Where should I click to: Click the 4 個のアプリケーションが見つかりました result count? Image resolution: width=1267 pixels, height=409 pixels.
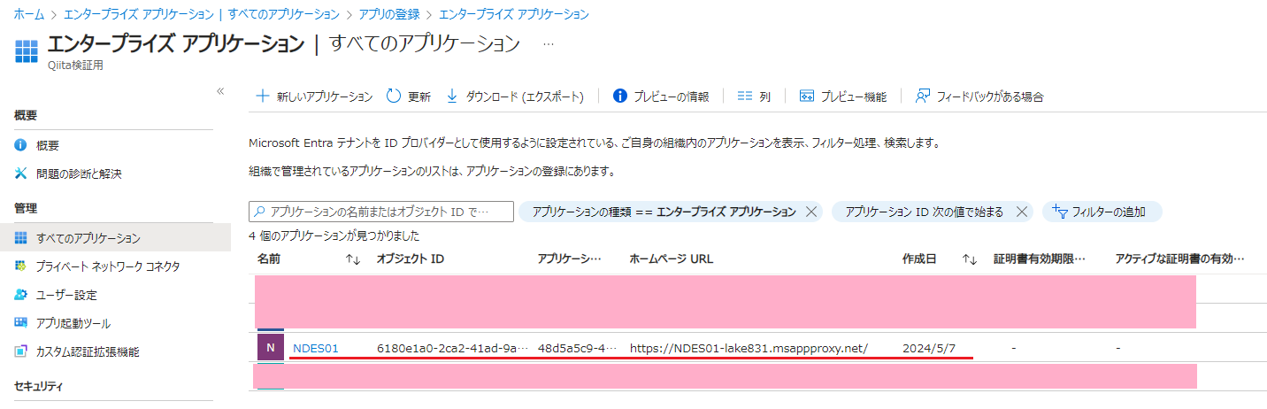pyautogui.click(x=334, y=235)
